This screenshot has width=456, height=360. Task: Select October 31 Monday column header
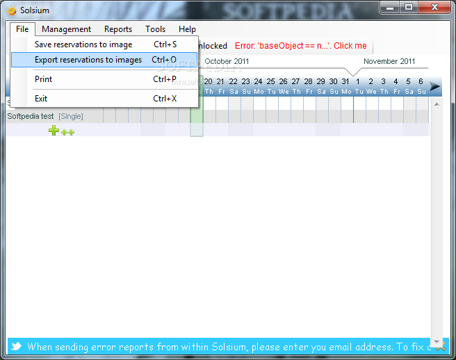pos(346,86)
